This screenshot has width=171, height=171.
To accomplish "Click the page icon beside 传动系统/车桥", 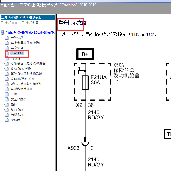I will [7, 68].
